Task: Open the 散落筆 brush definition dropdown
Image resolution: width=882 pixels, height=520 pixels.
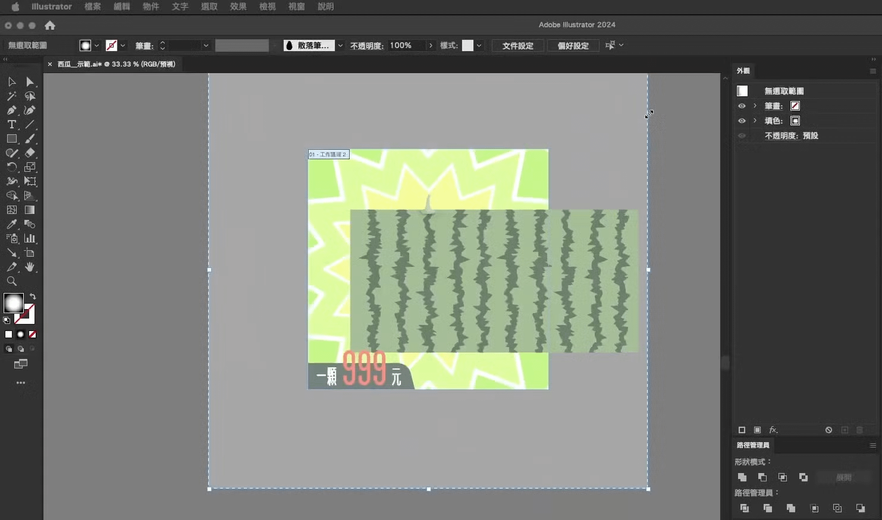Action: click(340, 46)
